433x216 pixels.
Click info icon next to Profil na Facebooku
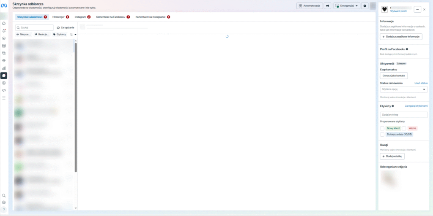pos(407,49)
